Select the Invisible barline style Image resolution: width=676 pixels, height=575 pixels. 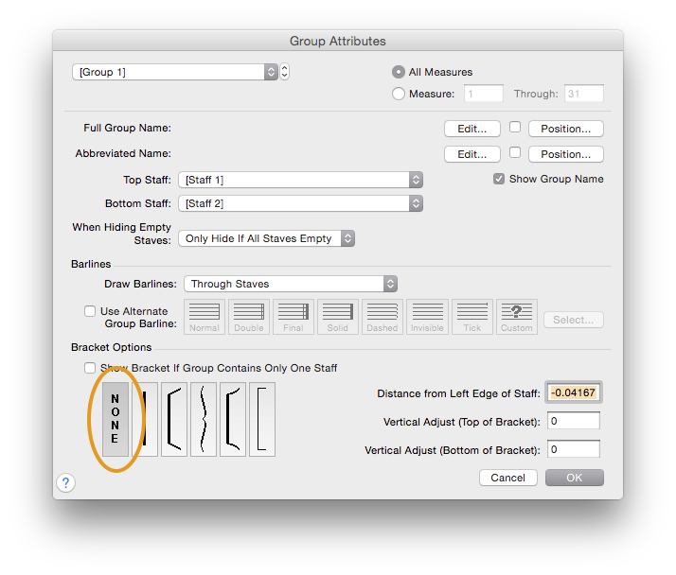click(427, 317)
